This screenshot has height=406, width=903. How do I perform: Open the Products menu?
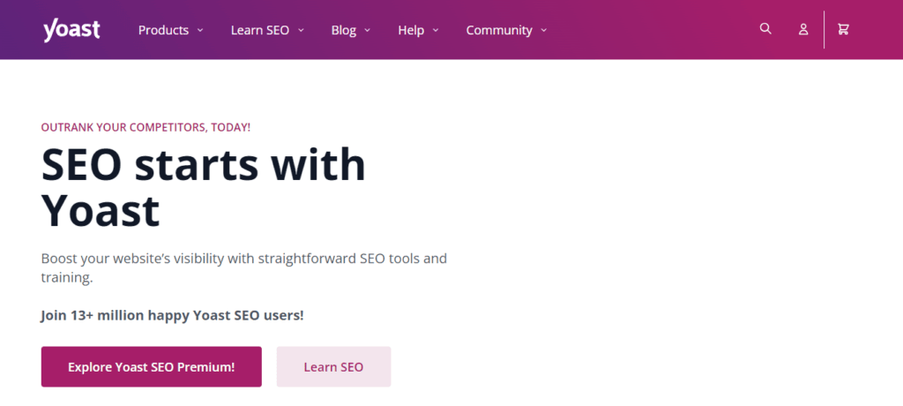point(163,30)
